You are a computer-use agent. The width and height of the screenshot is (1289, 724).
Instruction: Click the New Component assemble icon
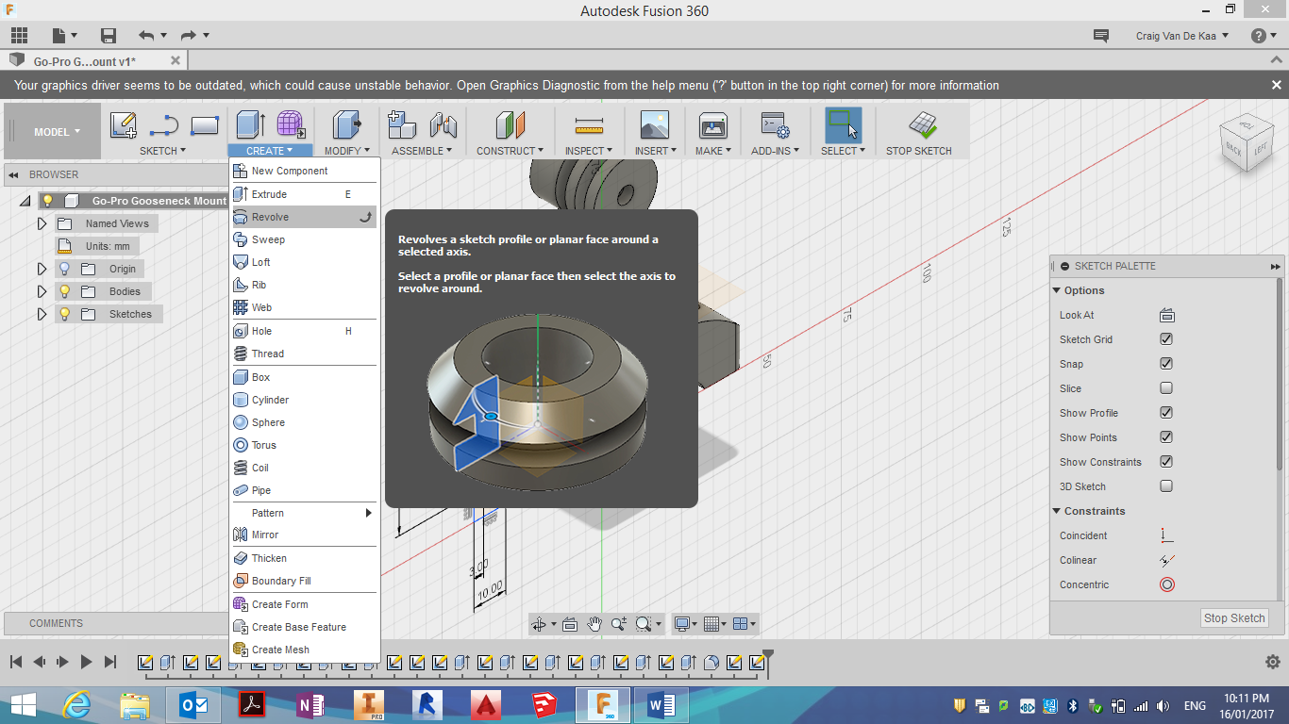(x=403, y=125)
